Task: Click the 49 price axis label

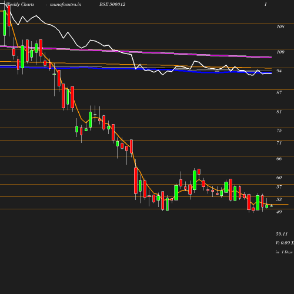Action: point(279,212)
